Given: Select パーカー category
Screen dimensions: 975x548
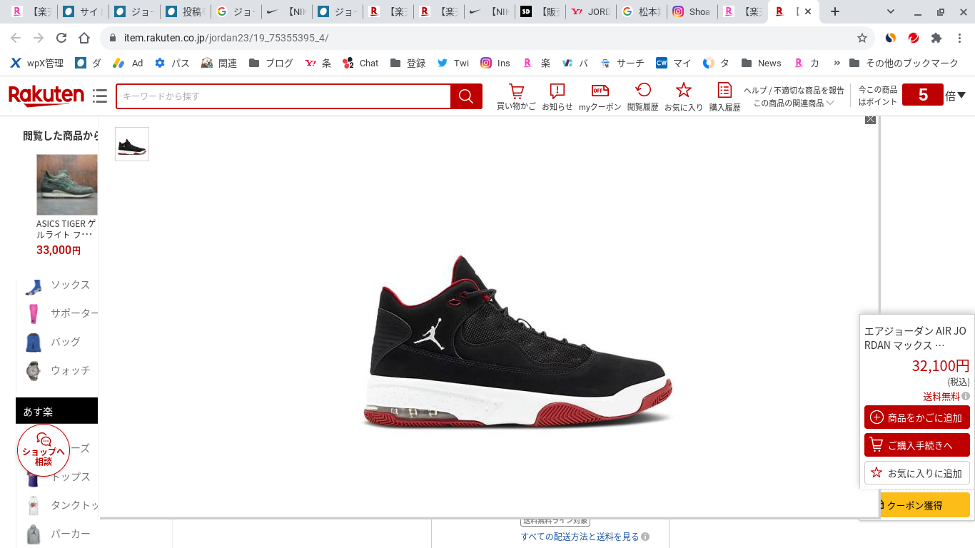Looking at the screenshot, I should point(70,534).
